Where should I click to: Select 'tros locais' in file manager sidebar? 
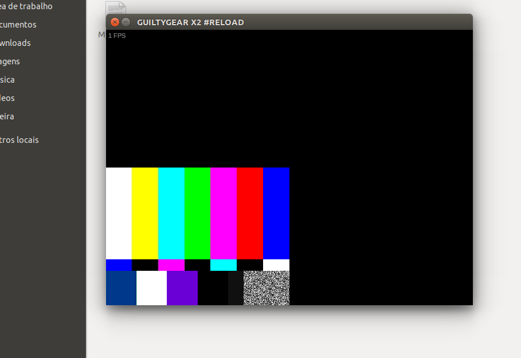19,140
